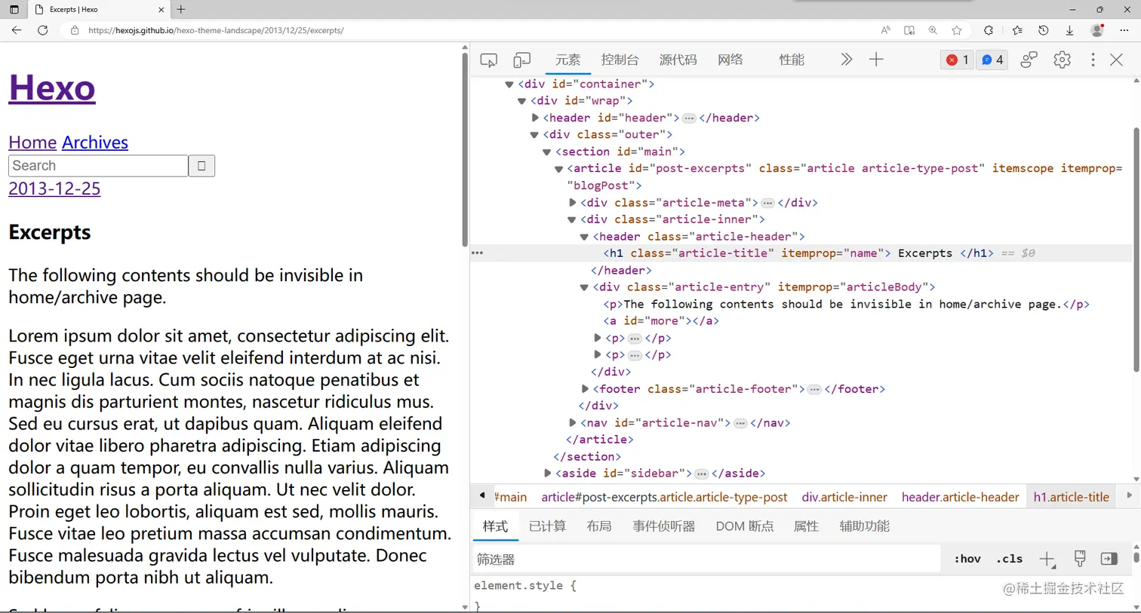Open browser Settings and more menu

(x=1124, y=30)
